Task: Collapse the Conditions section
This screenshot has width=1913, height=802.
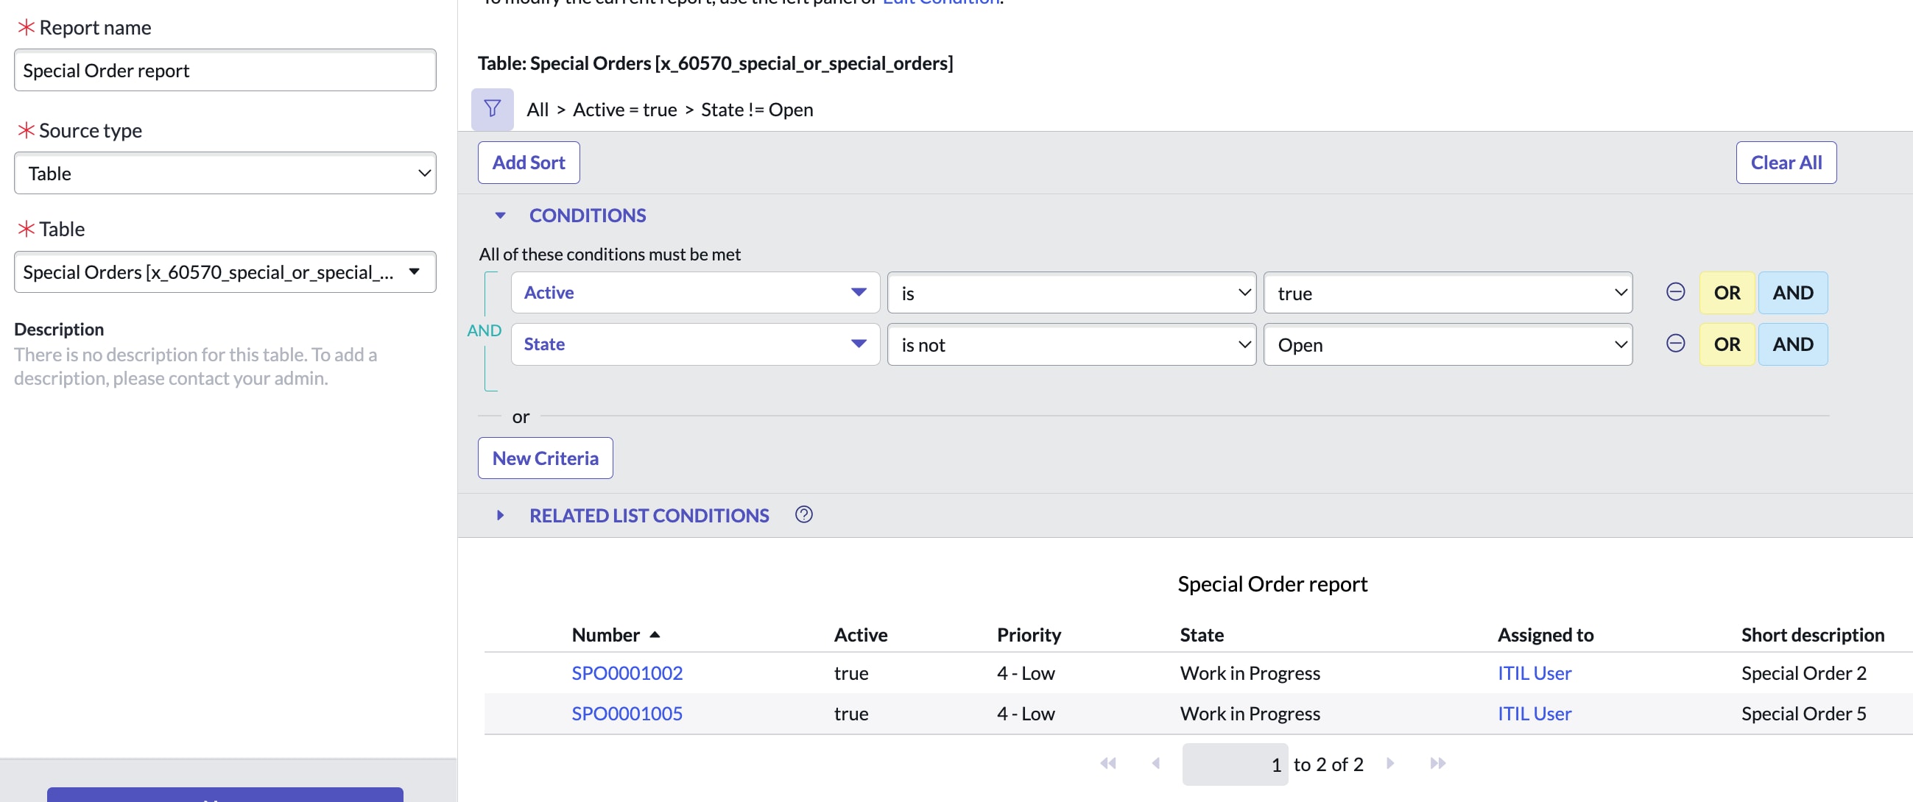Action: pos(500,216)
